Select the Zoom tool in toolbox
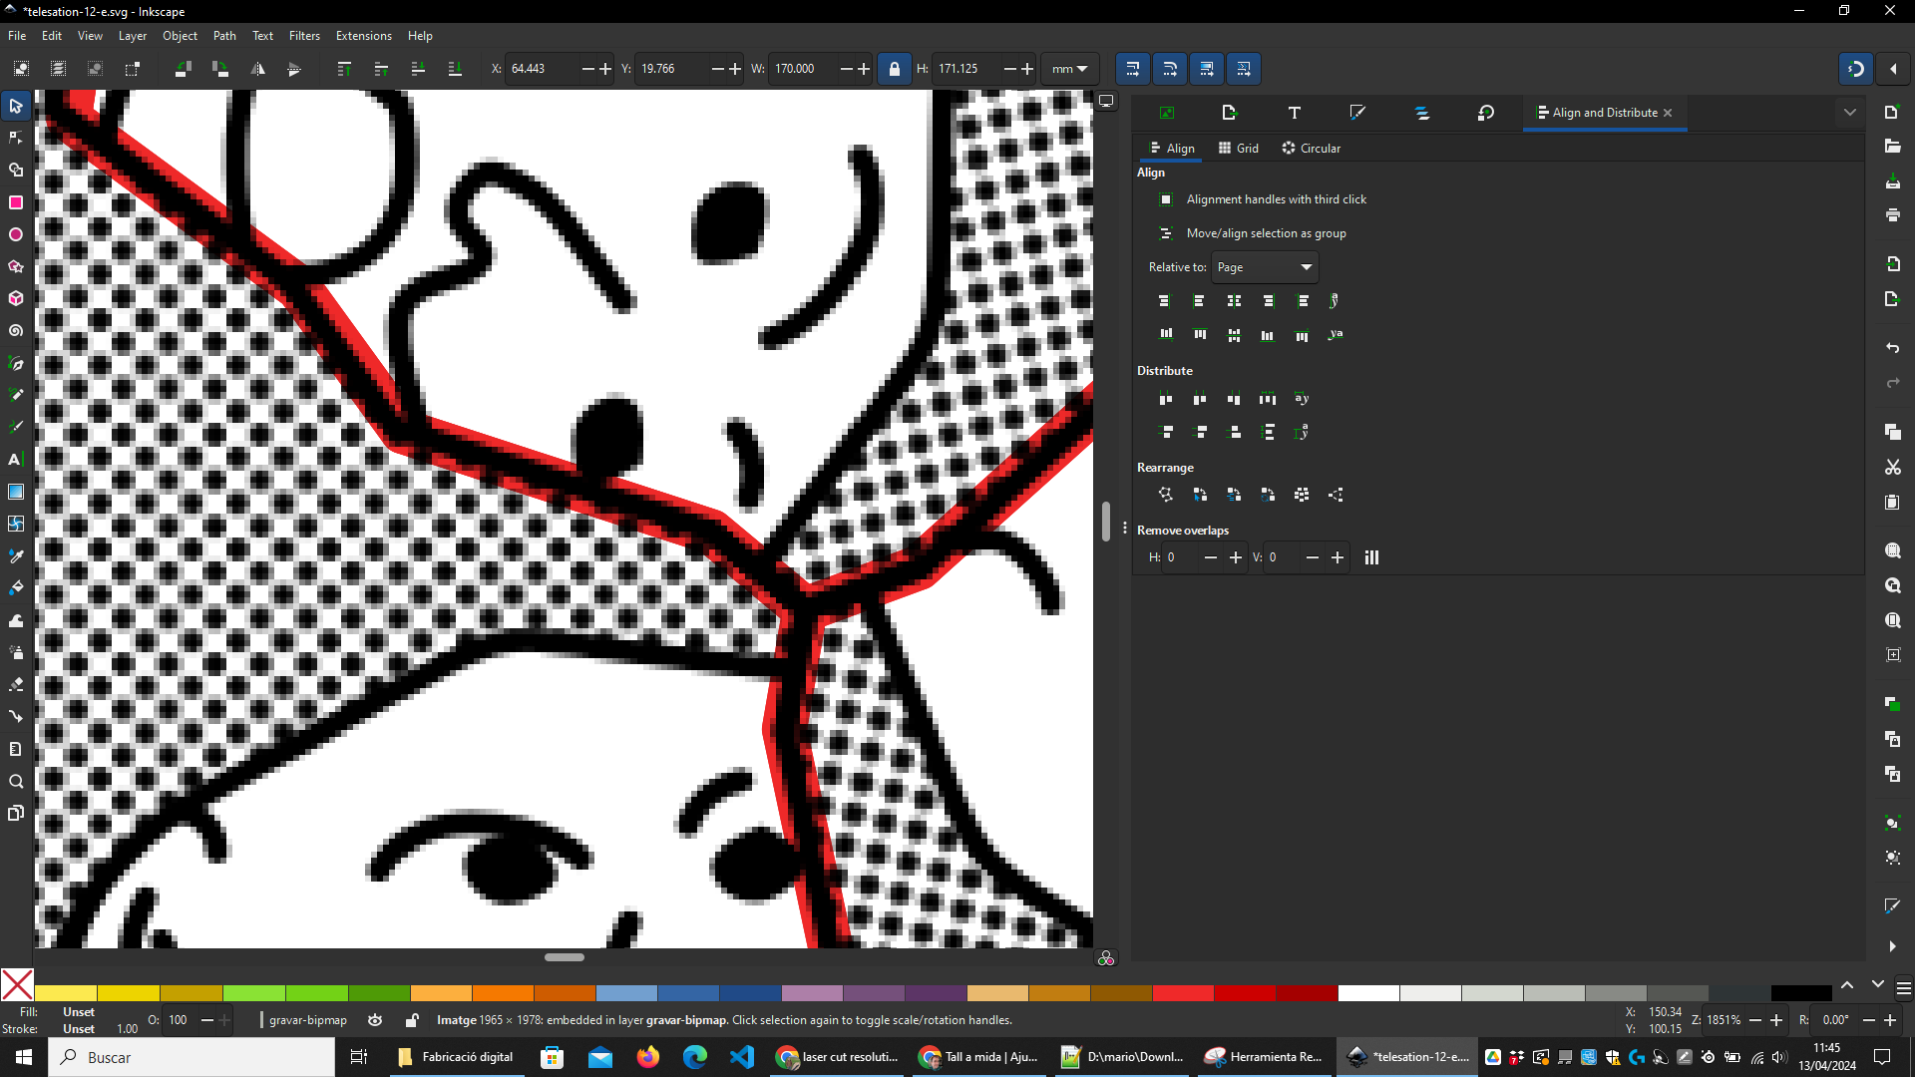The width and height of the screenshot is (1915, 1077). (x=16, y=781)
